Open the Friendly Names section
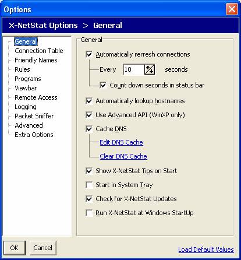 coord(36,60)
